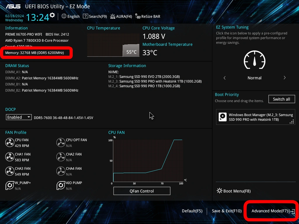Click the CPU Temperature graph
299x224 pixels.
(x=113, y=45)
